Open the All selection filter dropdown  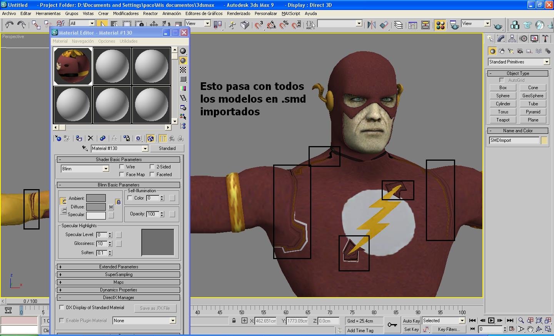tap(92, 23)
